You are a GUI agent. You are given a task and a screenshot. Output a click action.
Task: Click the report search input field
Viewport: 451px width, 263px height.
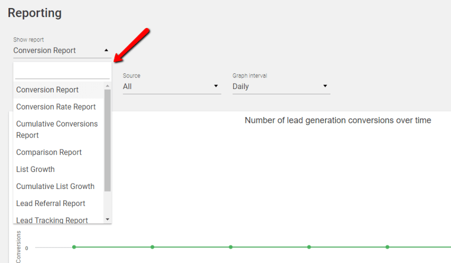[x=62, y=72]
